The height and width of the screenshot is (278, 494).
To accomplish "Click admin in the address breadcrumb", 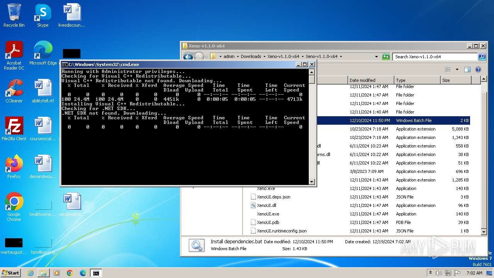I will pos(229,56).
